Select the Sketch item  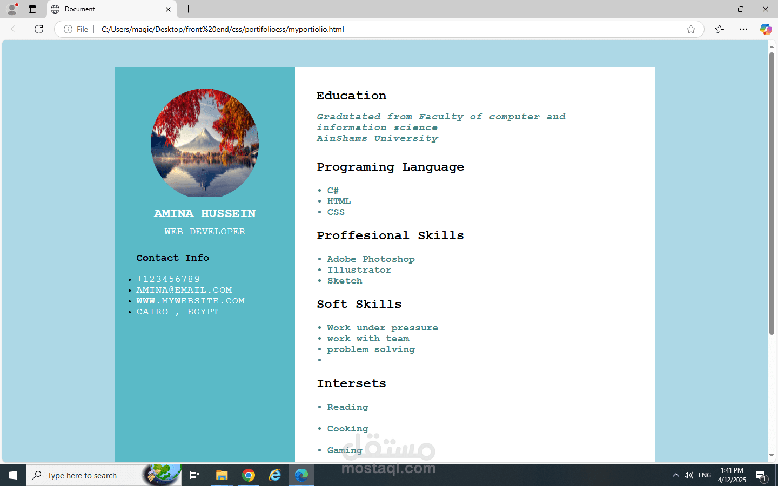(345, 281)
